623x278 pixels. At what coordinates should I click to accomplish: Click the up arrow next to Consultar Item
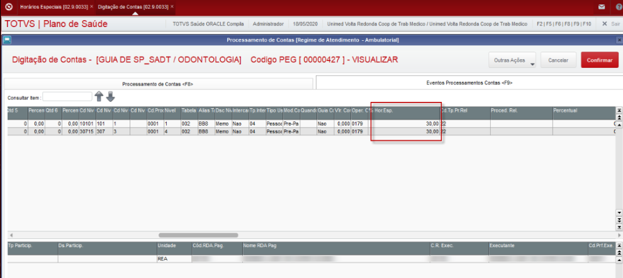click(99, 96)
